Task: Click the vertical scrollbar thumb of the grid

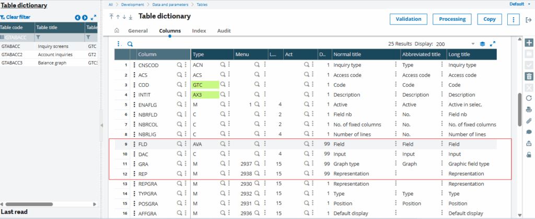Action: pos(519,109)
